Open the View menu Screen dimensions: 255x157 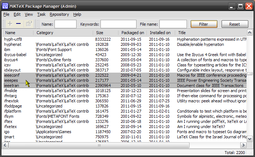pyautogui.click(x=29, y=14)
